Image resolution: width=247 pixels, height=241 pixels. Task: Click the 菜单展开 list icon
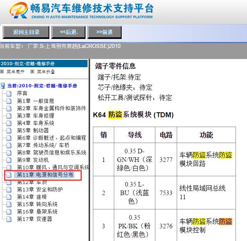coord(2,72)
